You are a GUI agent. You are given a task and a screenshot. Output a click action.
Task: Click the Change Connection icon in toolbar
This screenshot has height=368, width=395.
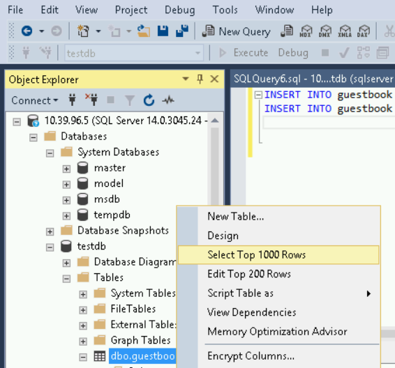45,53
